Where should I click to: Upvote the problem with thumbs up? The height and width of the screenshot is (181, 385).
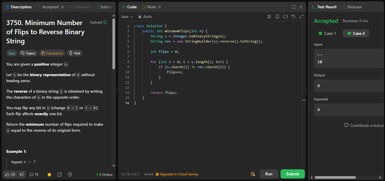click(10, 174)
